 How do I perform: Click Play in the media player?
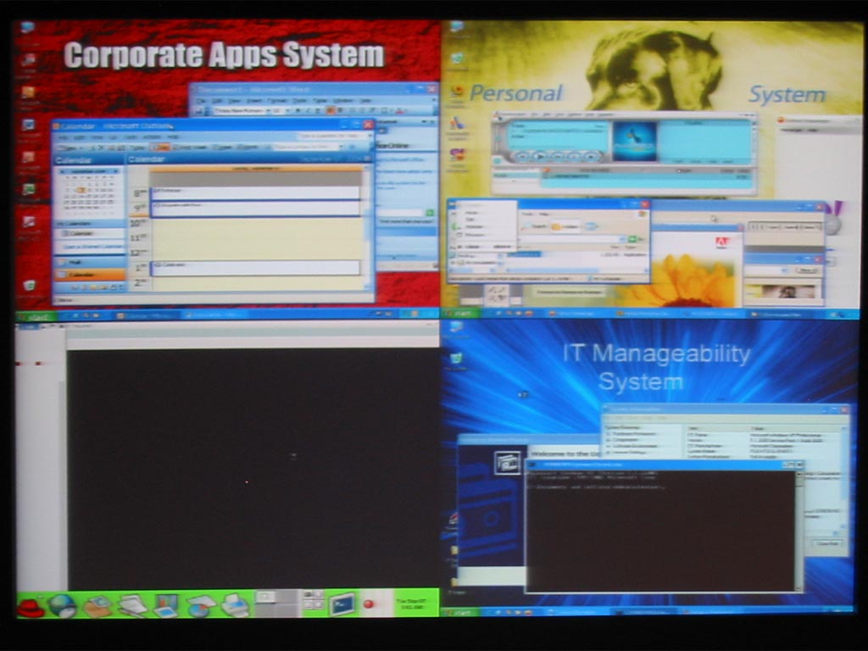pos(540,157)
